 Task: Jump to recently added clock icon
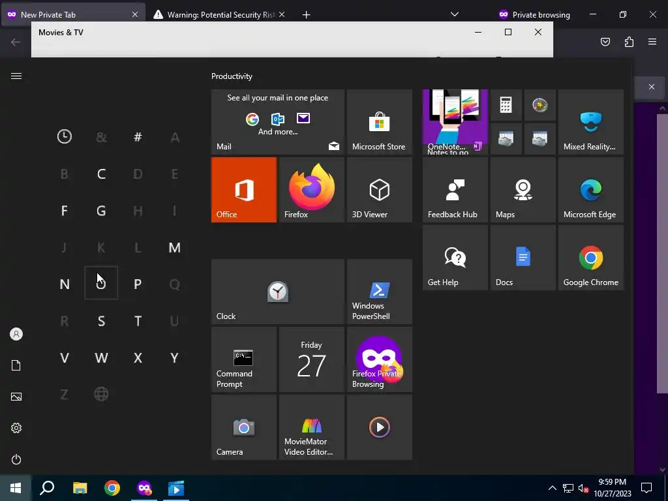[x=65, y=137]
